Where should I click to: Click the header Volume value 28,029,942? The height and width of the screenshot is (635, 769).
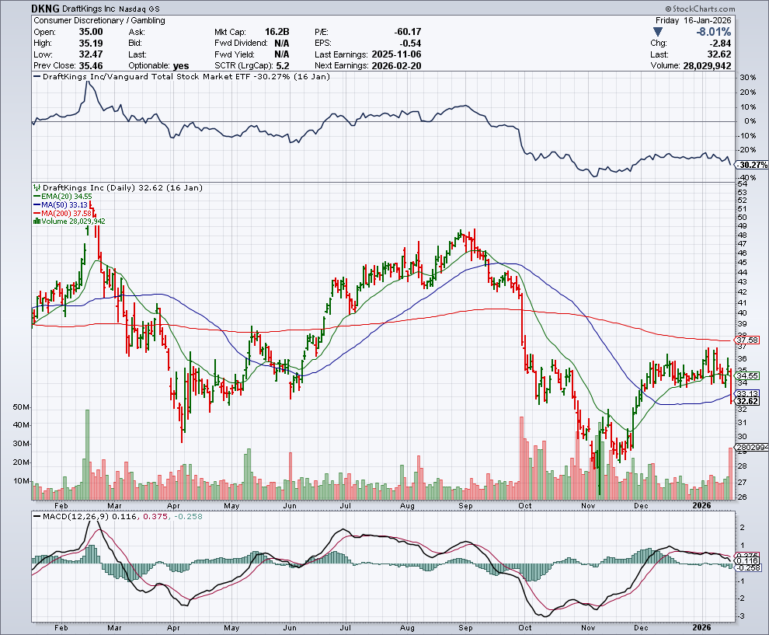click(x=707, y=66)
